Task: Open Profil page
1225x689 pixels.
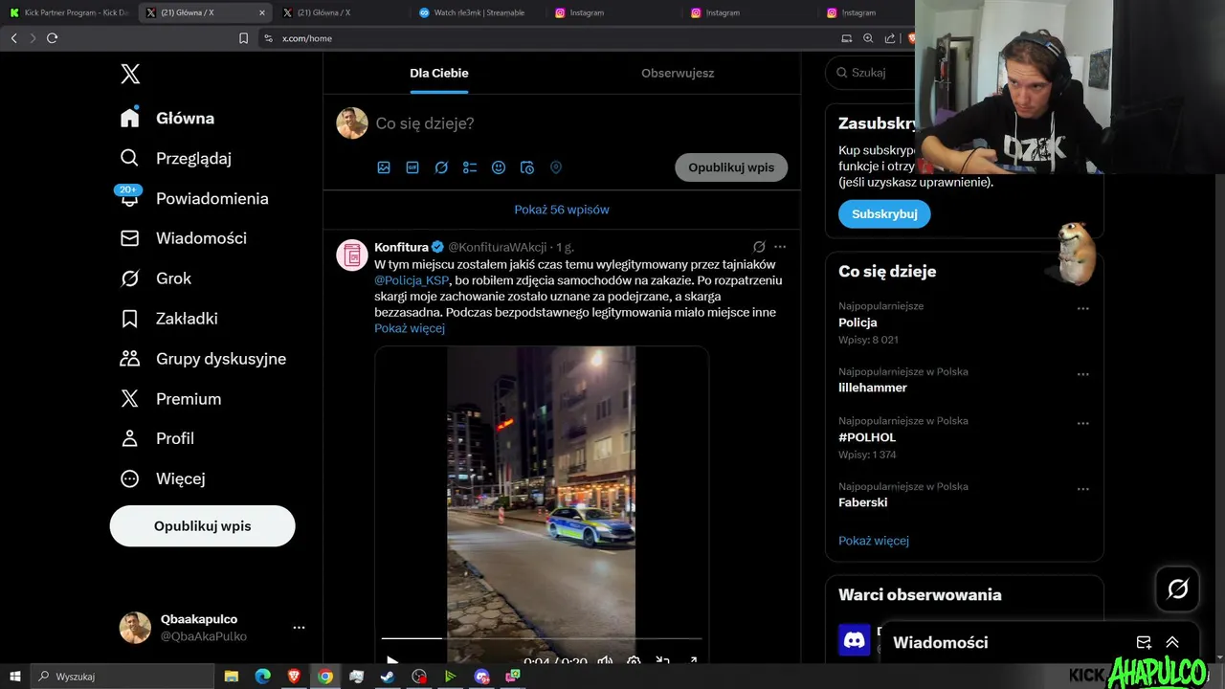Action: pos(157,438)
